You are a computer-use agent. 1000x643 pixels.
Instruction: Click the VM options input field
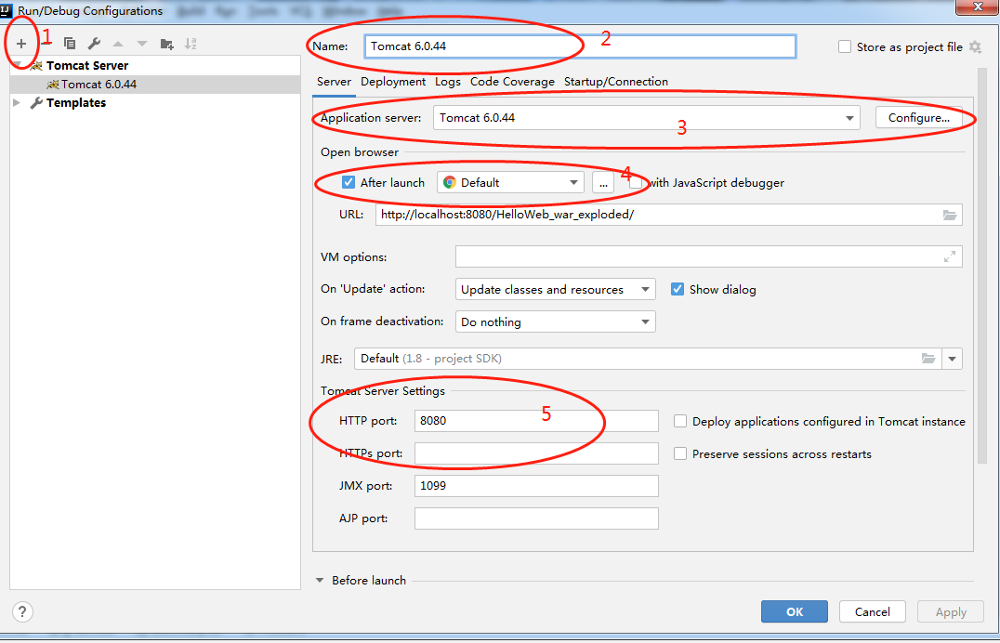pyautogui.click(x=708, y=256)
